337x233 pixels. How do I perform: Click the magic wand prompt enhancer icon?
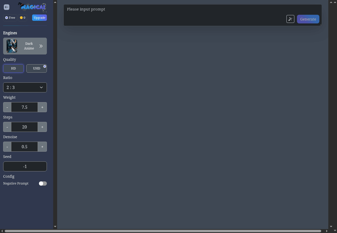290,19
